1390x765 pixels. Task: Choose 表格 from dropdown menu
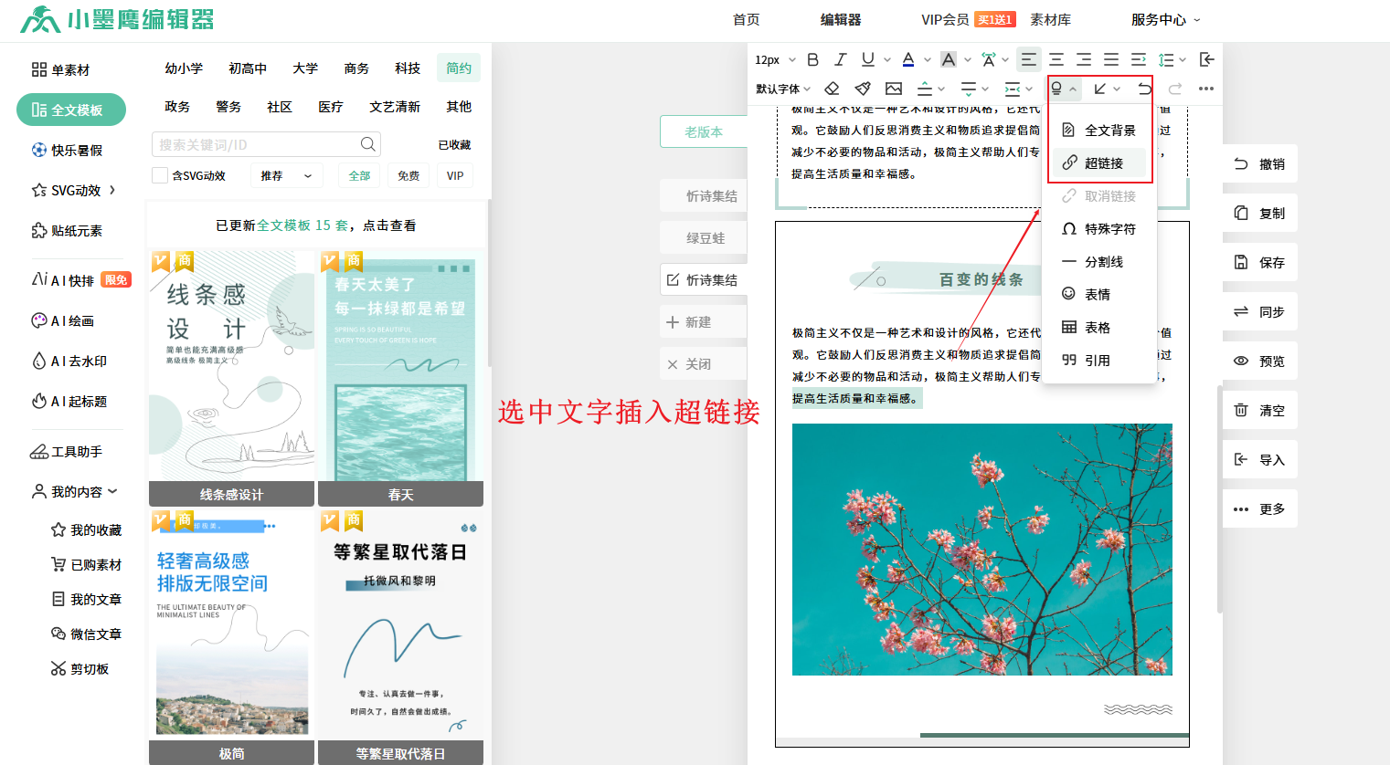tap(1099, 328)
